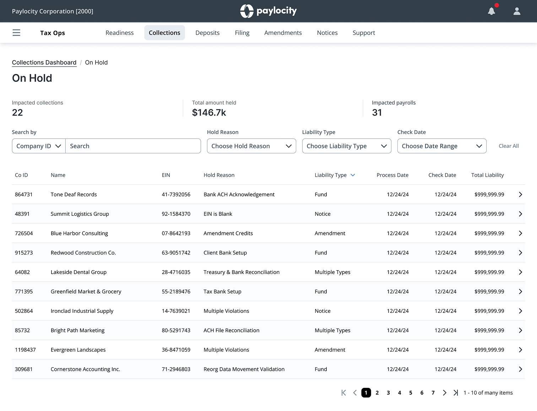Open the user profile icon
537x411 pixels.
(517, 11)
